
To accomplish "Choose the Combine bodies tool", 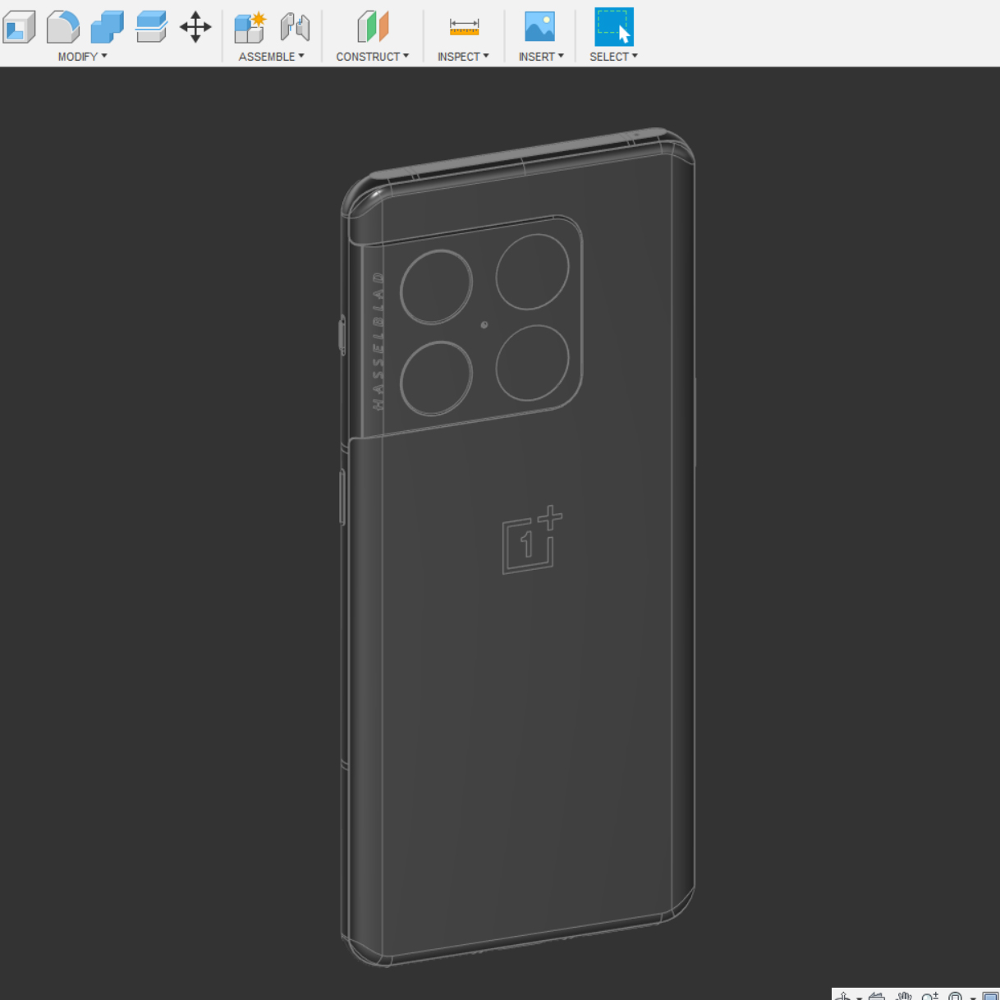I will pos(107,27).
